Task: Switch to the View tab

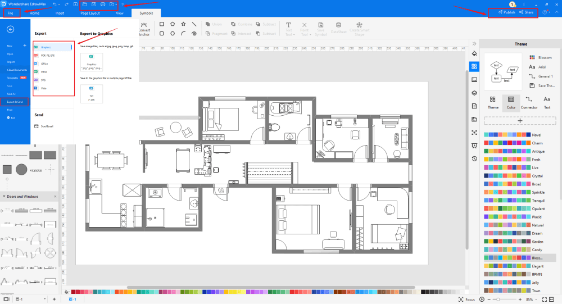Action: click(x=120, y=13)
